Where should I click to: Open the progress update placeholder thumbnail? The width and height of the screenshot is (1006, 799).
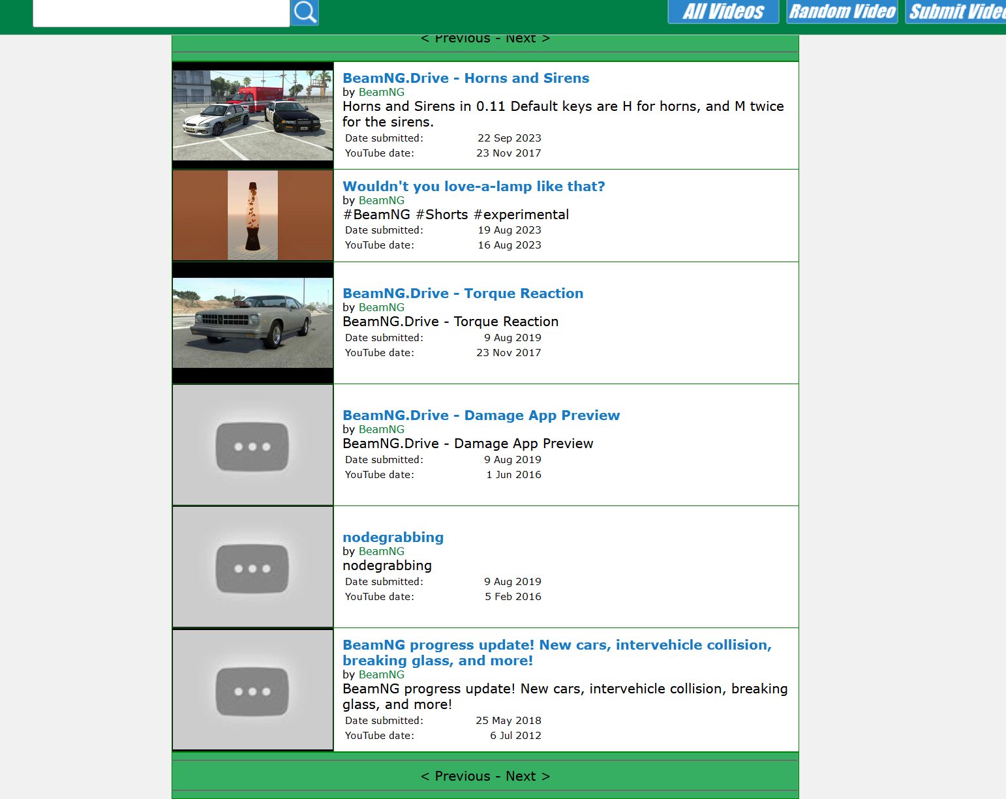tap(253, 690)
